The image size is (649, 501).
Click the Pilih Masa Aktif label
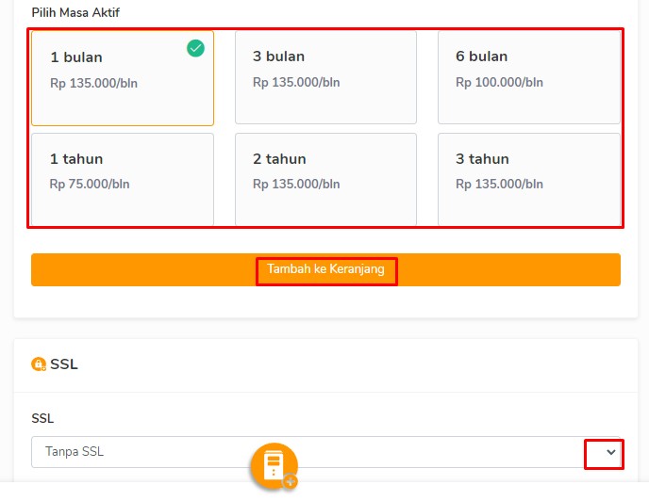click(x=75, y=13)
